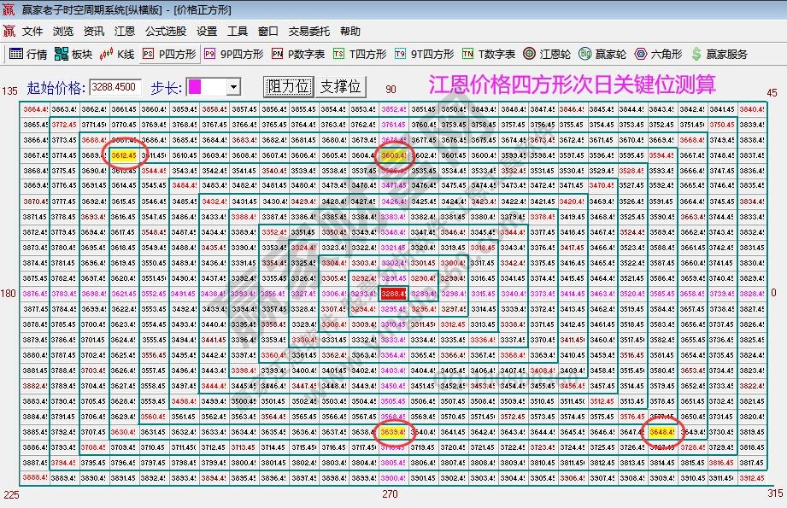Open the 行情 quotes panel
Viewport: 787px width, 508px height.
click(x=26, y=53)
